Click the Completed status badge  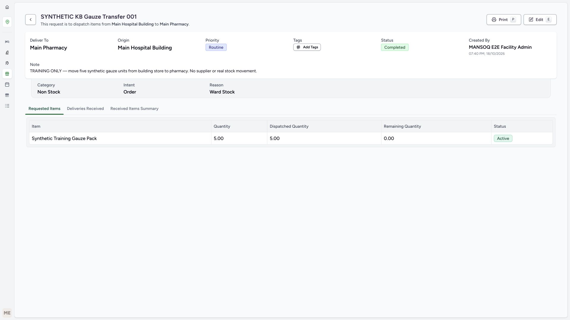point(395,47)
